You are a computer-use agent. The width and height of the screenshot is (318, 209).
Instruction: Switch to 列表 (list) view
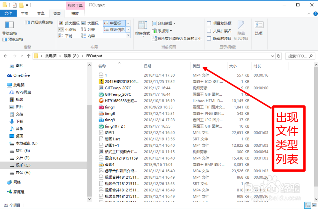tap(91, 29)
